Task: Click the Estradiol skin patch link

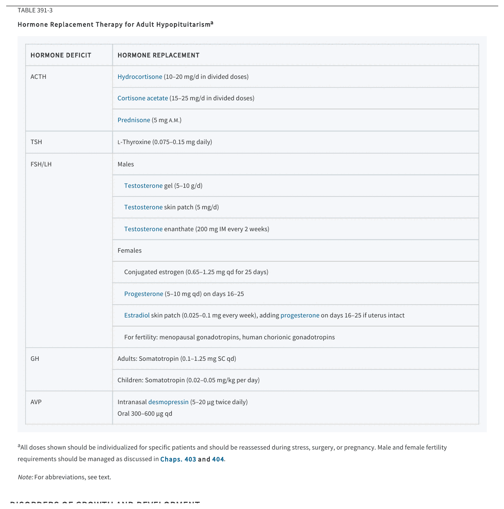Action: point(137,315)
